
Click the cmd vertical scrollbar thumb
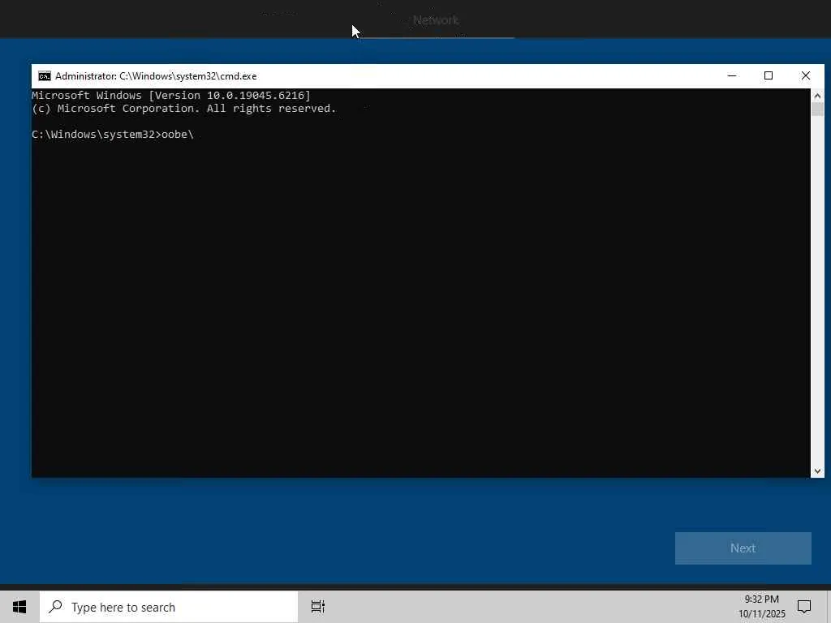(x=817, y=110)
